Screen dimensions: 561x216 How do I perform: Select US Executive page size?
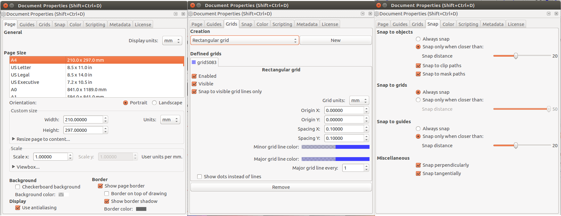coord(97,82)
